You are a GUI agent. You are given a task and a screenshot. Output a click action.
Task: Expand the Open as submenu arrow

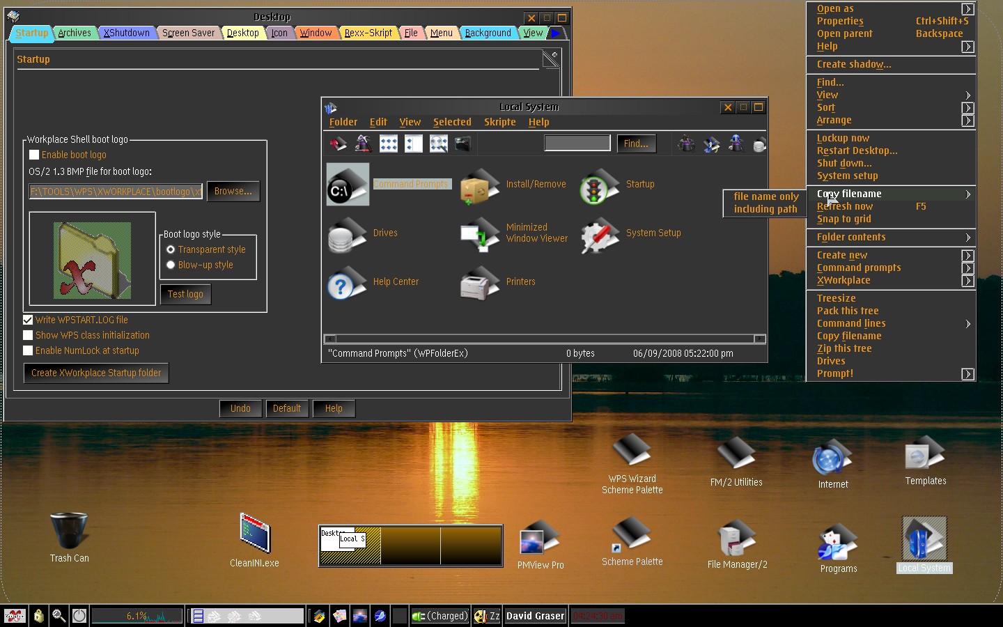[x=967, y=9]
